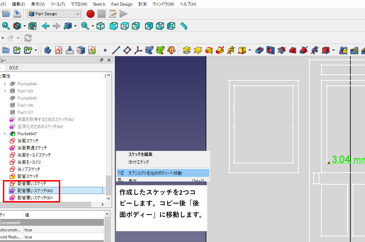Expand the Pocket647 tree node

(x=5, y=134)
